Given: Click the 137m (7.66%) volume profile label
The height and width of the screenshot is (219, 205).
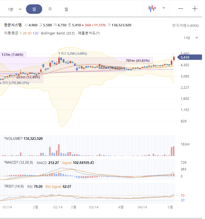Looking at the screenshot, I should click(12, 54).
